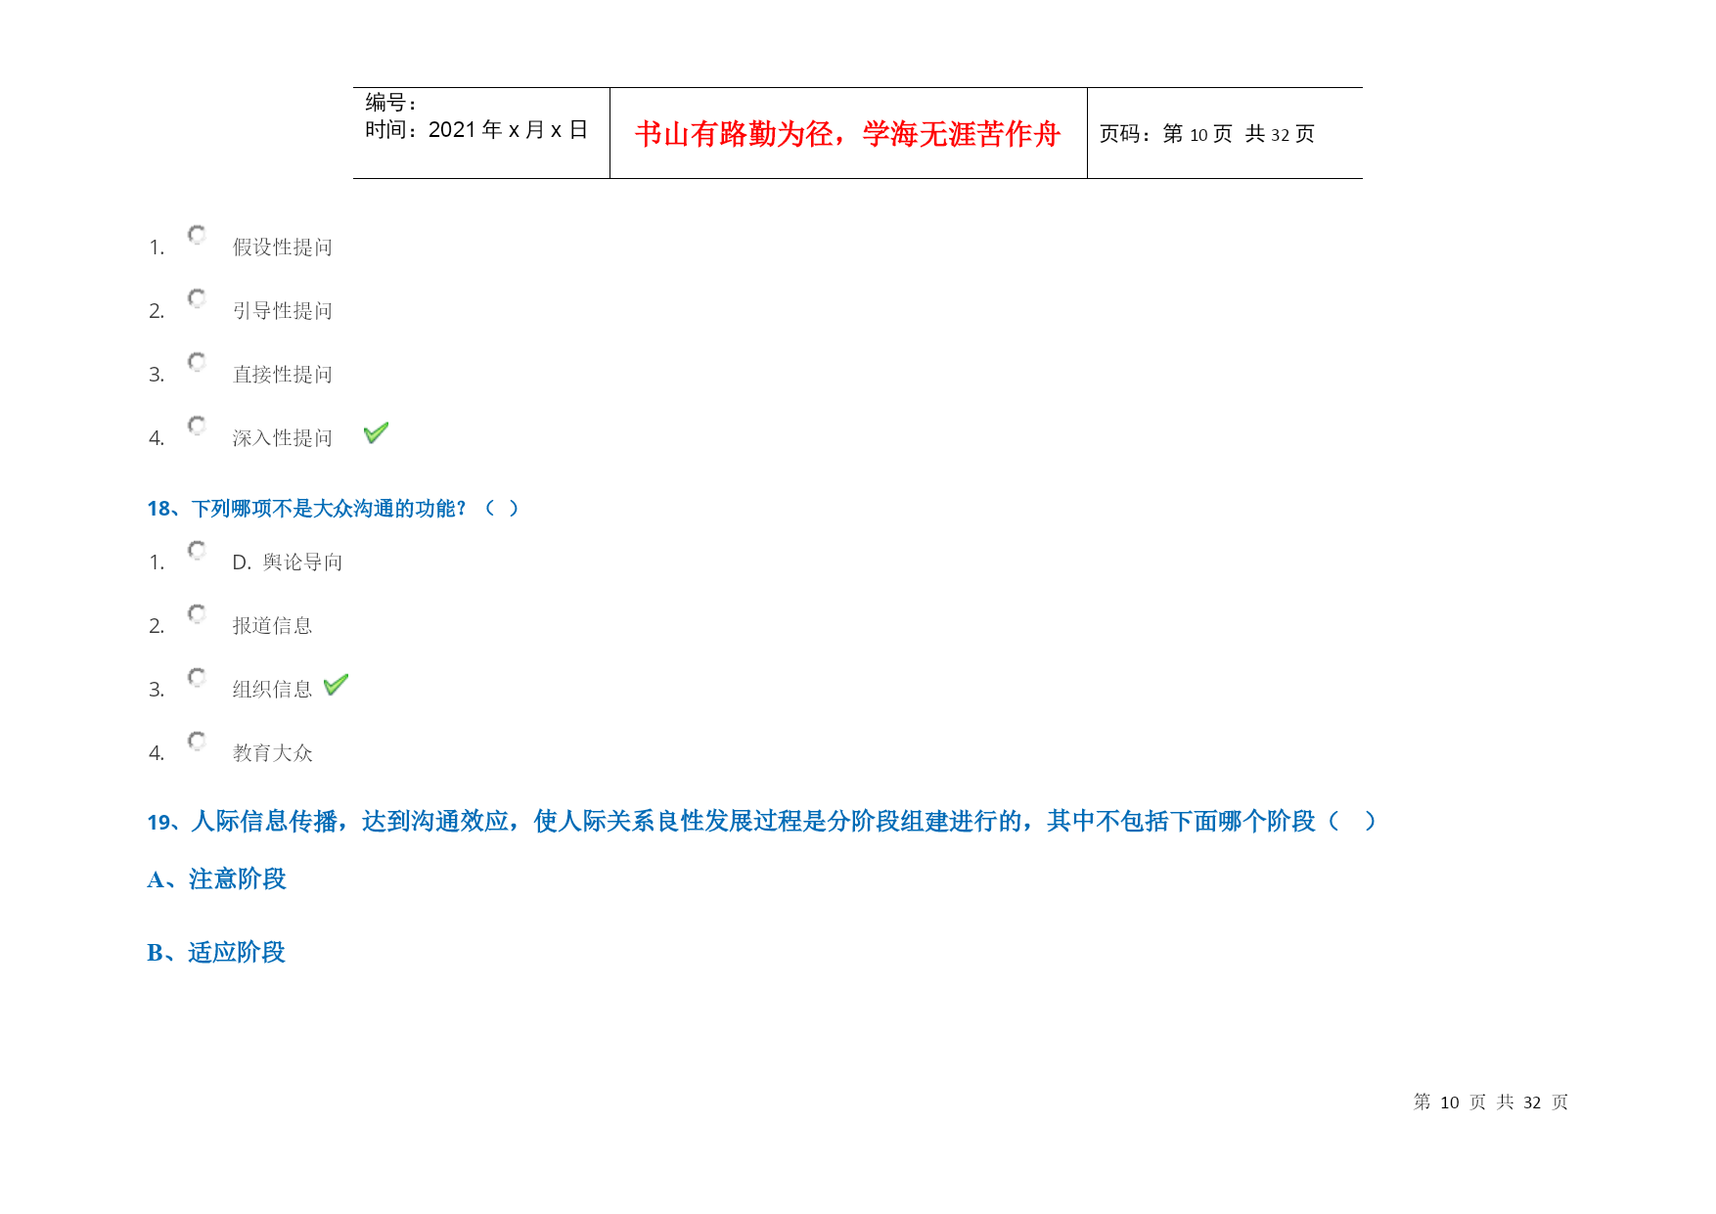Select radio button for 组织信息
The image size is (1716, 1214).
tap(197, 677)
